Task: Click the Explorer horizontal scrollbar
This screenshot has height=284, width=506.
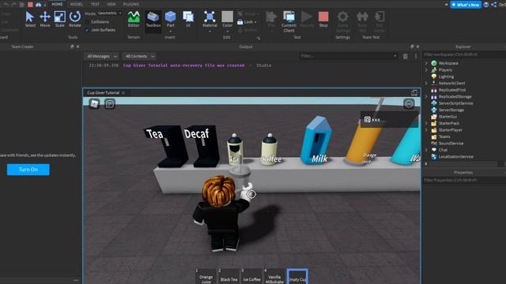Action: 463,163
